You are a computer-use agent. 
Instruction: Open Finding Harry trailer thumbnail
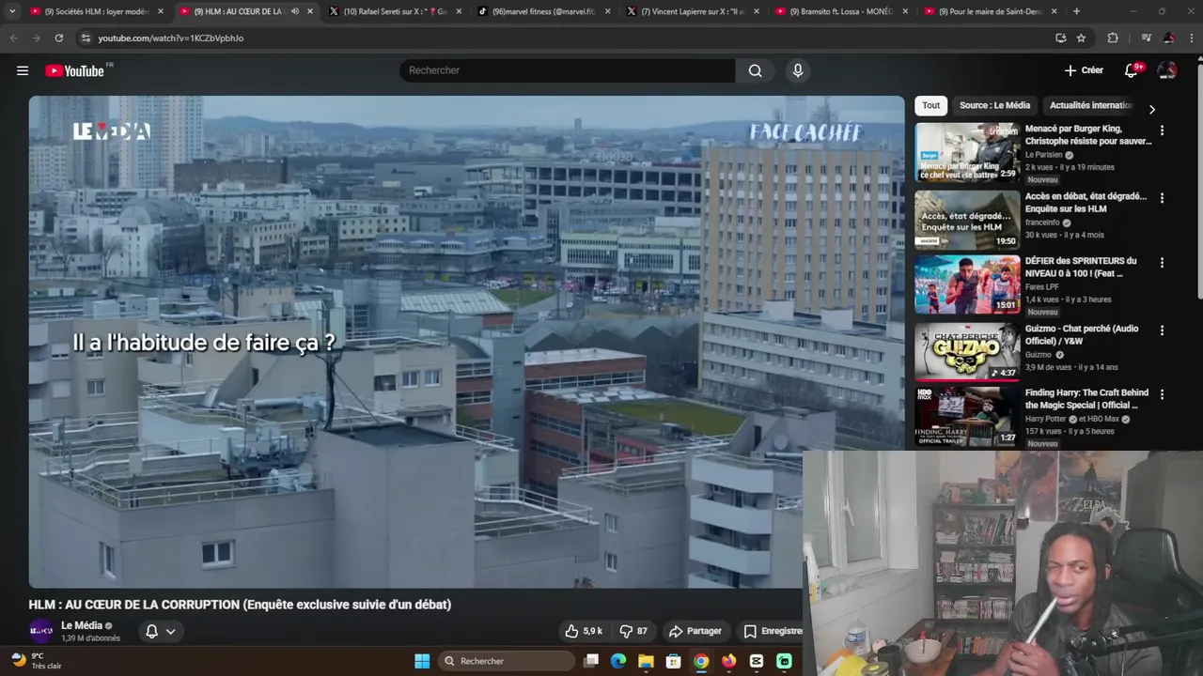[967, 416]
